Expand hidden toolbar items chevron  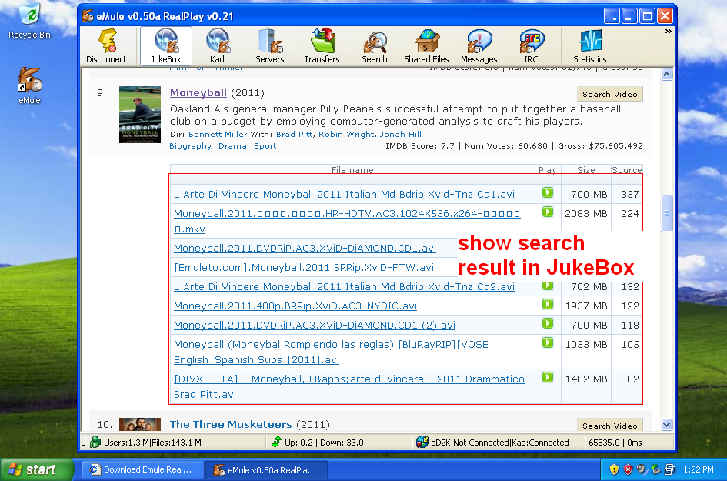[668, 31]
